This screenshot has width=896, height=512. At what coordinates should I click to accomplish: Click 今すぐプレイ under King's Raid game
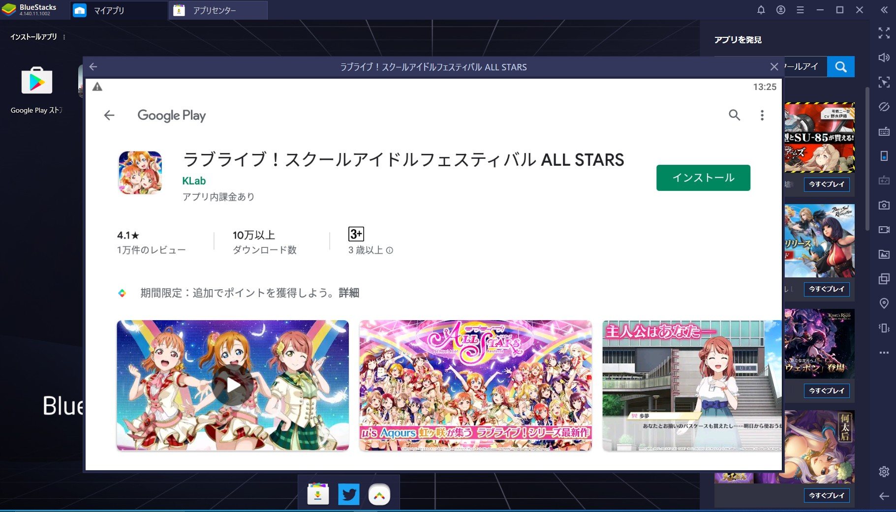827,391
